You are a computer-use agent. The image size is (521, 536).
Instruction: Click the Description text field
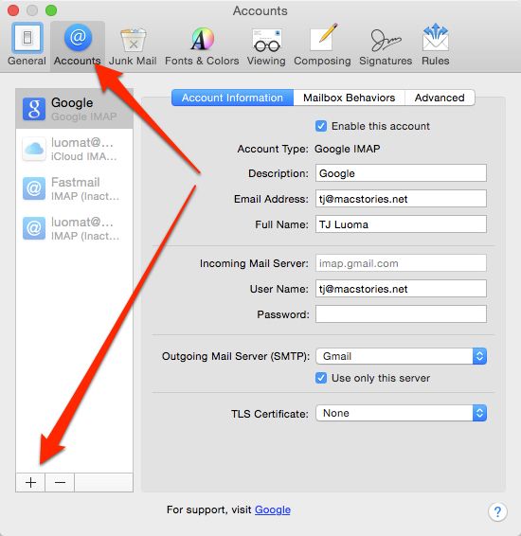(401, 173)
